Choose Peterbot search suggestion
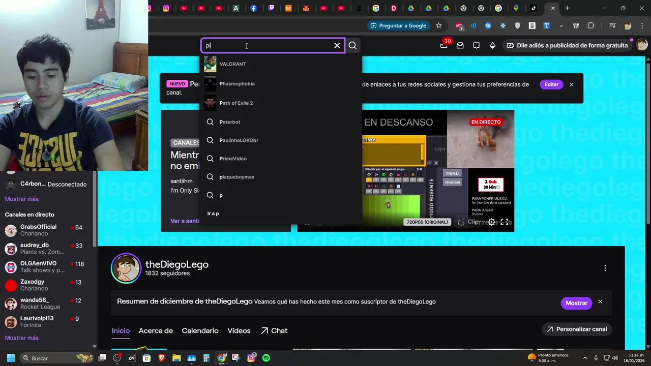Image resolution: width=651 pixels, height=366 pixels. (282, 122)
